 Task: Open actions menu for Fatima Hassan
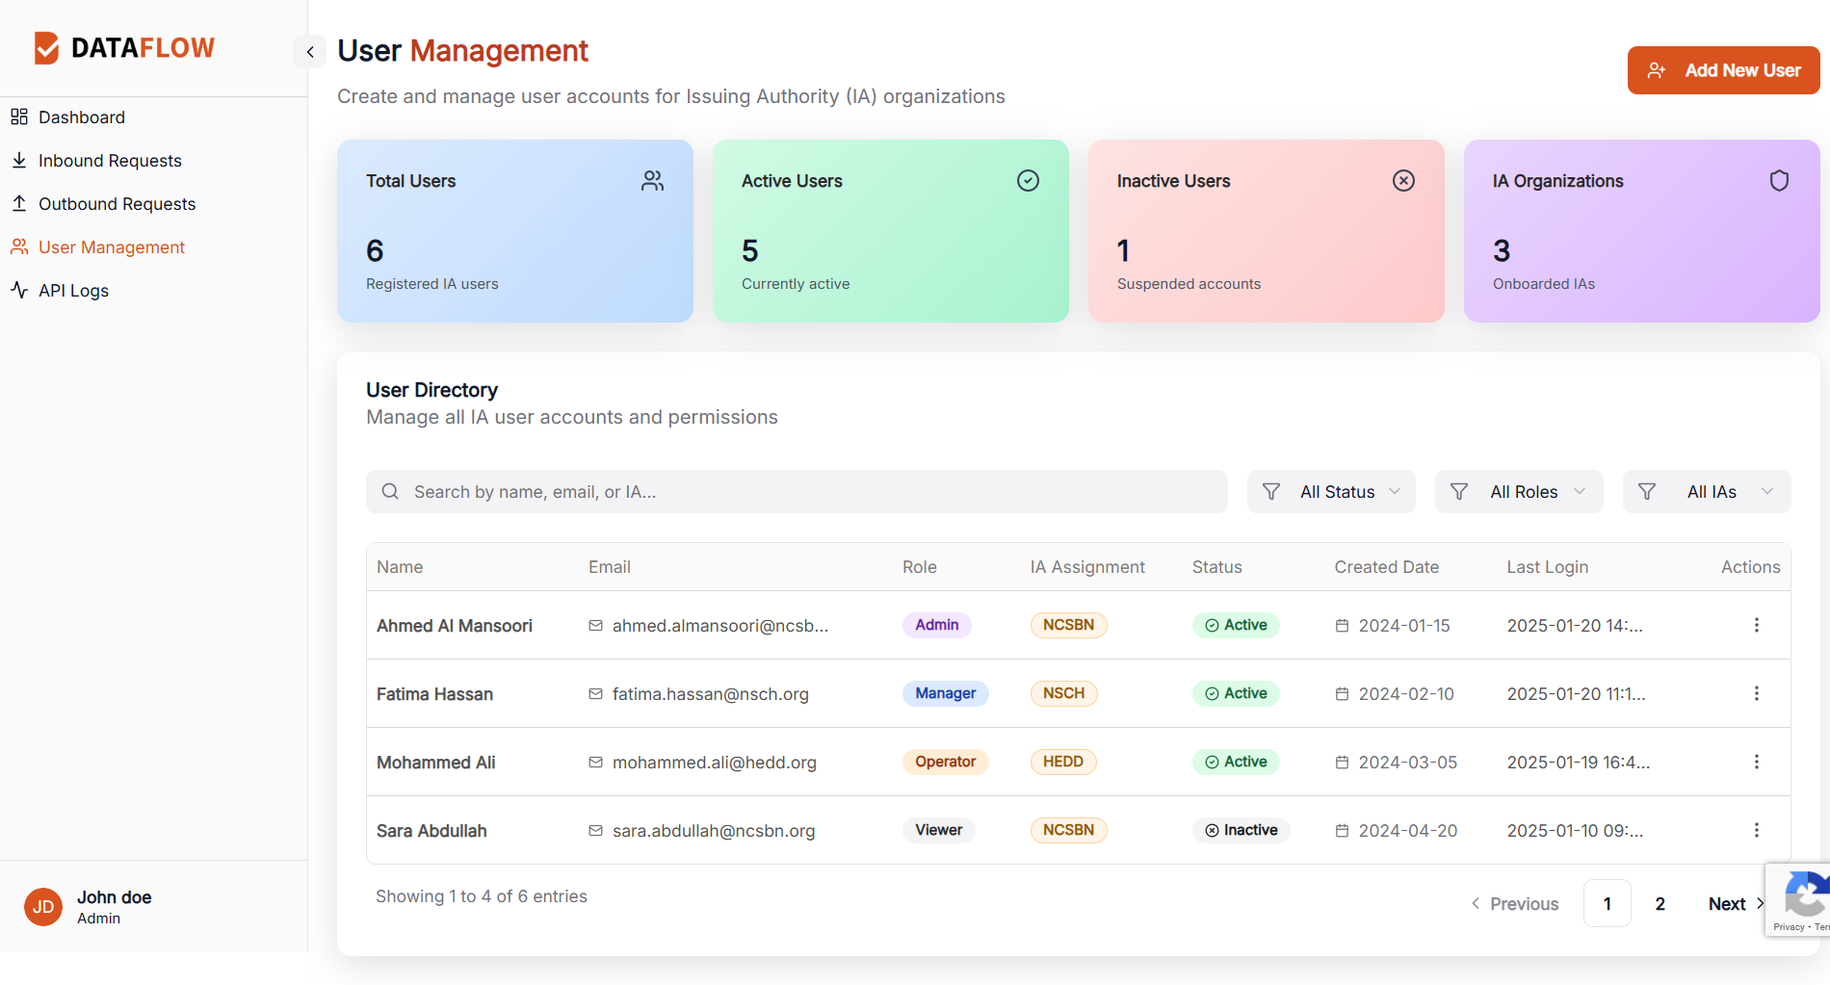pyautogui.click(x=1756, y=693)
